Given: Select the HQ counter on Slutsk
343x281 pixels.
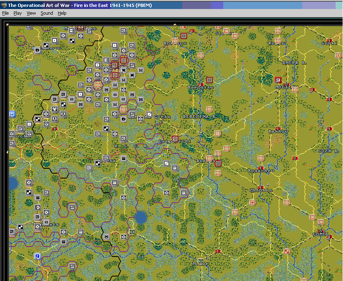Looking at the screenshot, I should 106,158.
